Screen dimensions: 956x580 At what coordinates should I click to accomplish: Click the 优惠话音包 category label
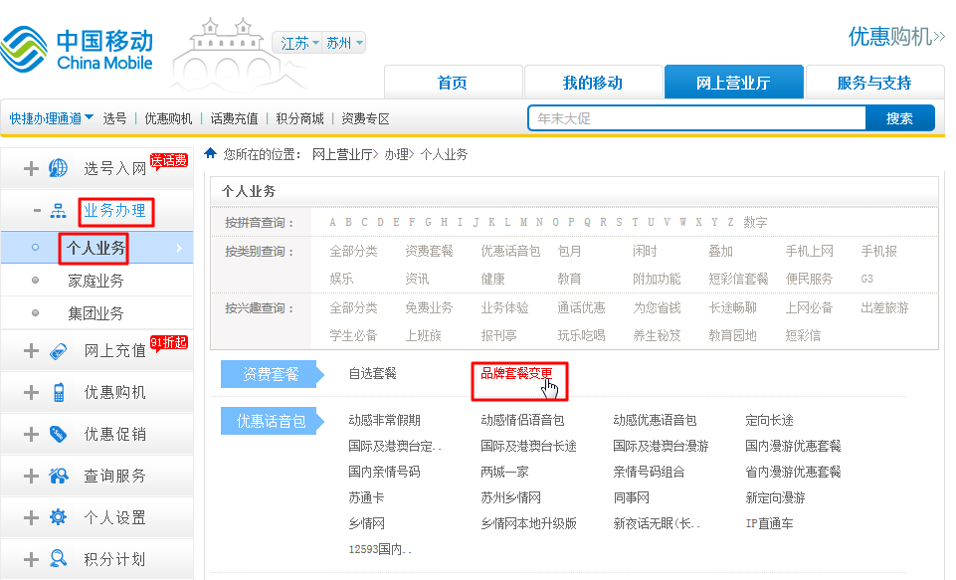(271, 421)
